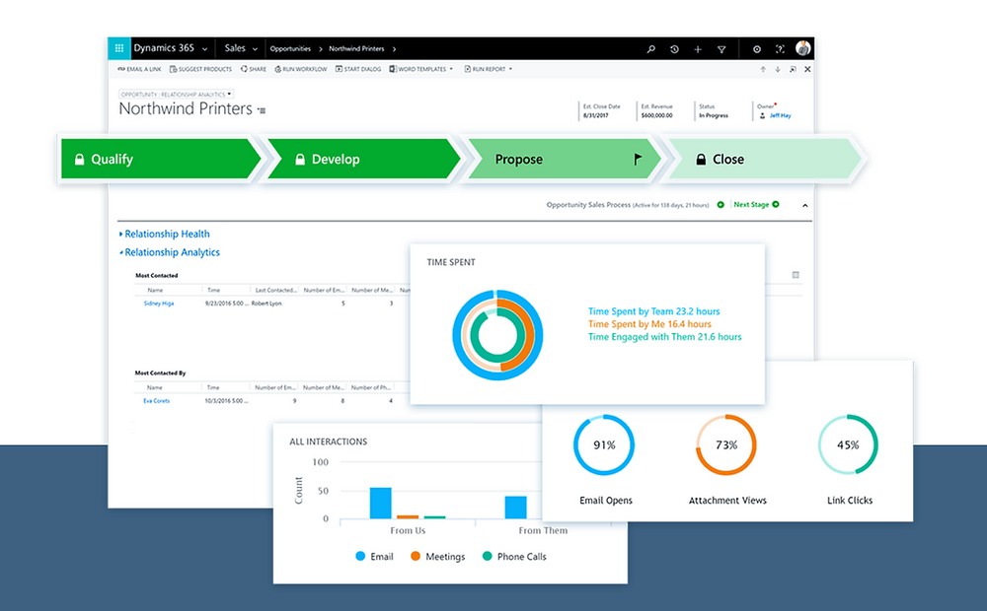This screenshot has width=987, height=611.
Task: Click the search magnifier icon
Action: click(650, 49)
